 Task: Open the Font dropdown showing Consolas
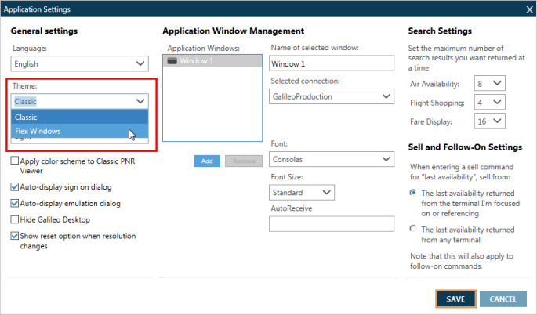[x=331, y=159]
